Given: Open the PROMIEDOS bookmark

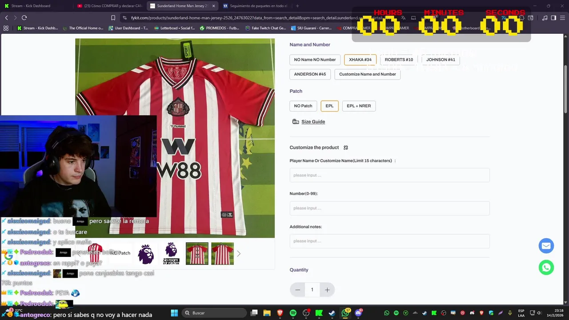Looking at the screenshot, I should (x=220, y=28).
